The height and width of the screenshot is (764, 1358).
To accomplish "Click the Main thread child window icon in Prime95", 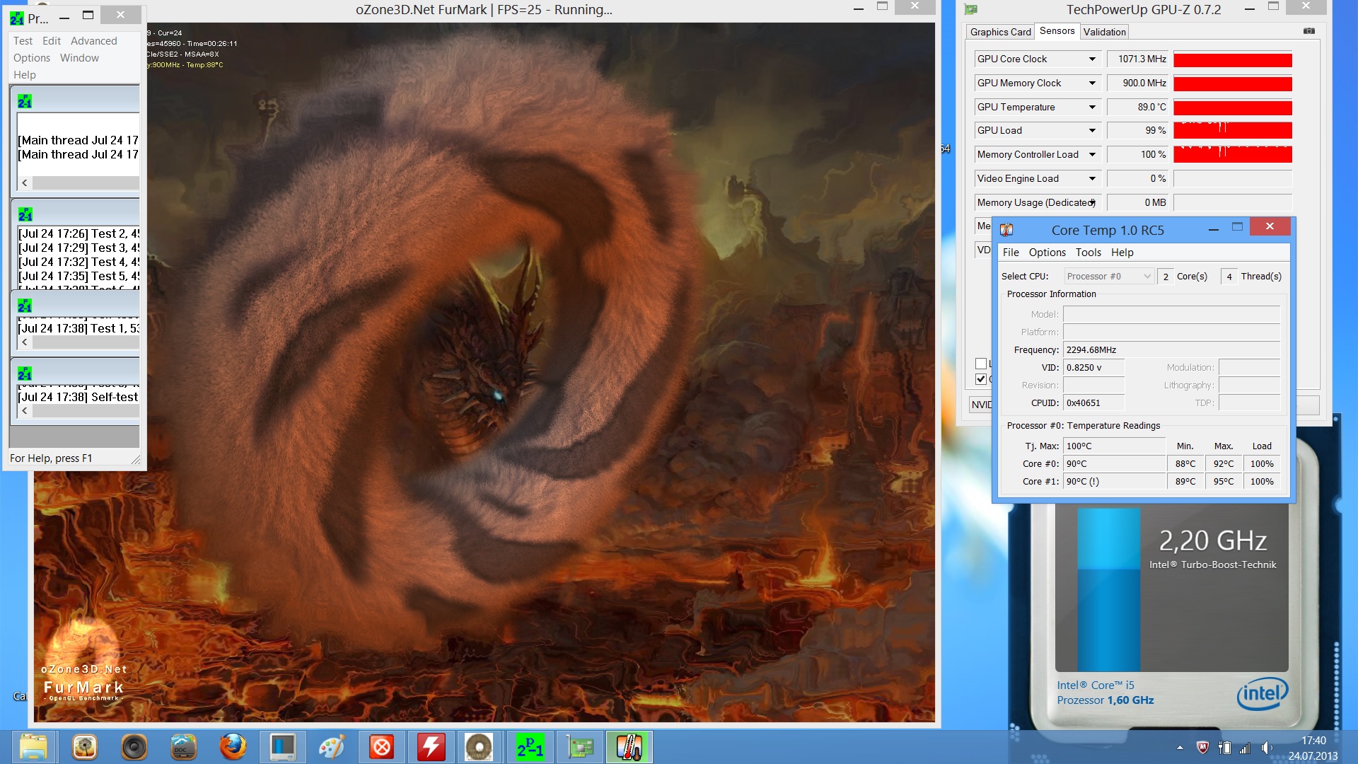I will click(25, 101).
